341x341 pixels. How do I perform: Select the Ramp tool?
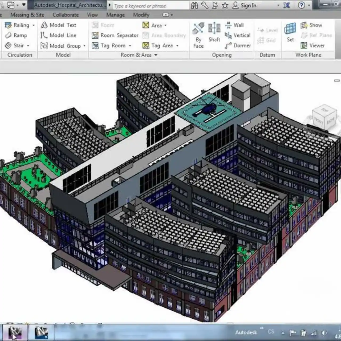16,35
